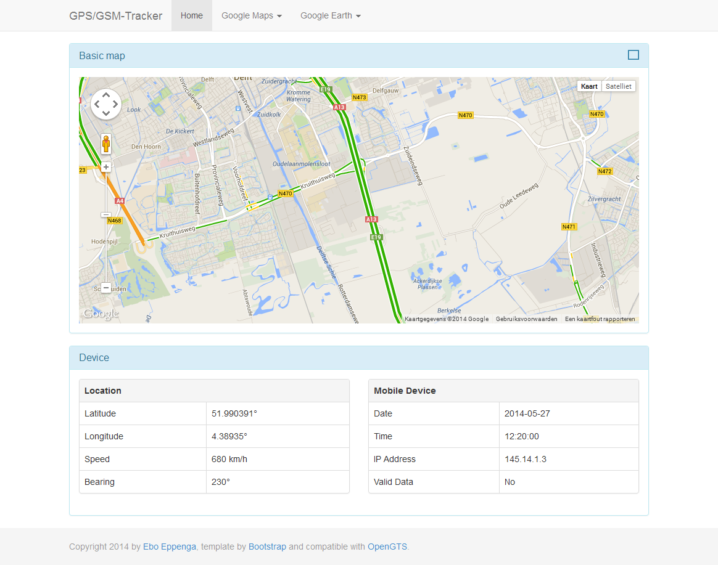Select the Home navigation tab
This screenshot has height=565, width=718.
[191, 15]
